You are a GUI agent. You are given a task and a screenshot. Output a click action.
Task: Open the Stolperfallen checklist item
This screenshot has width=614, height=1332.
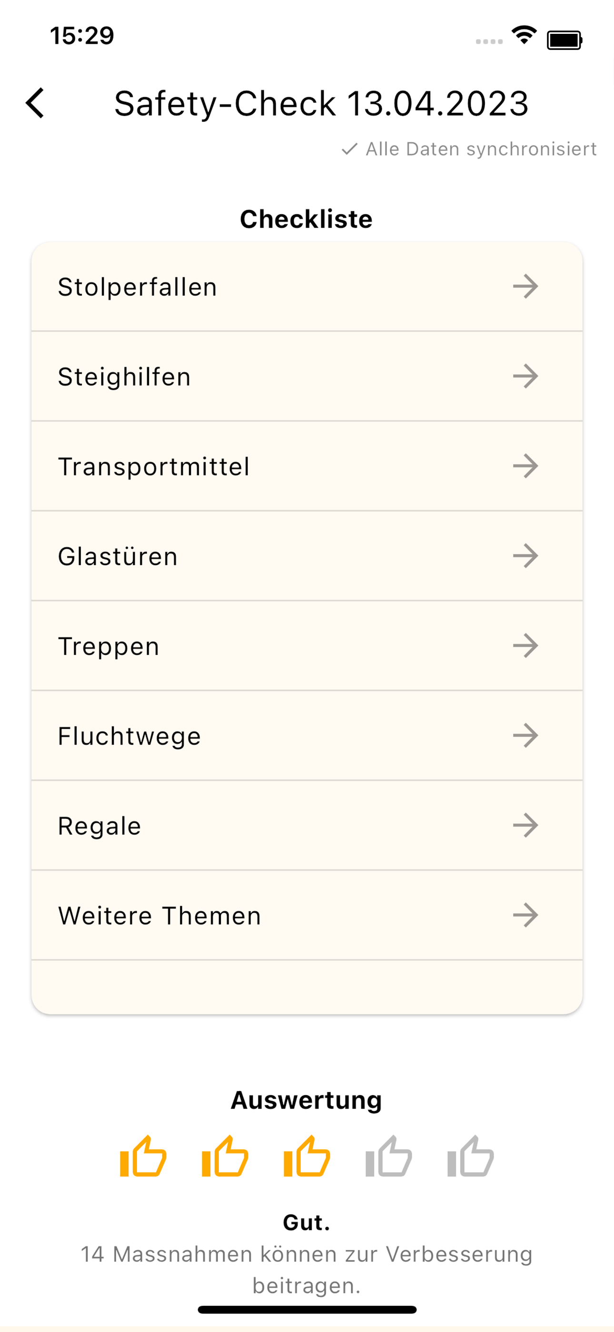pyautogui.click(x=307, y=286)
